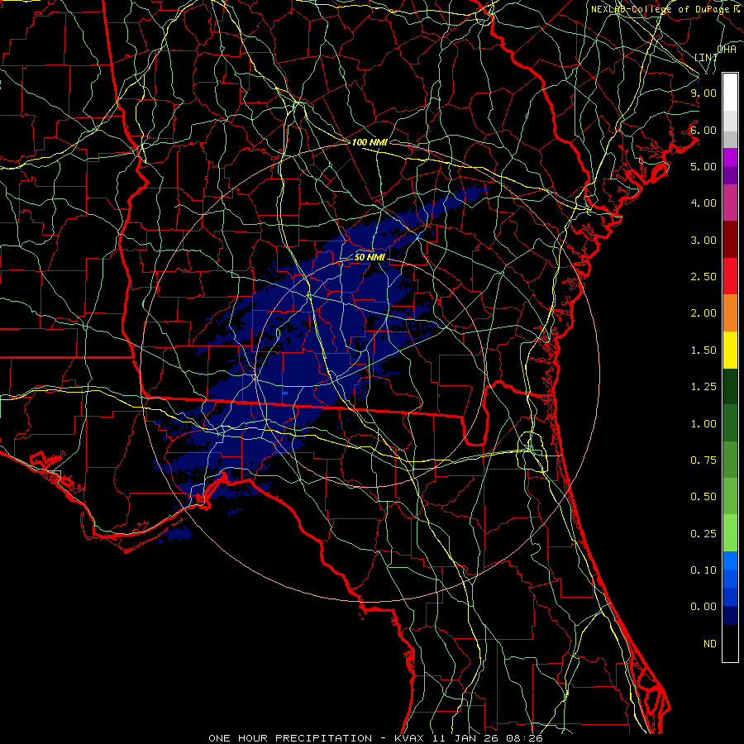Click the '1.25' scale label

tap(703, 387)
